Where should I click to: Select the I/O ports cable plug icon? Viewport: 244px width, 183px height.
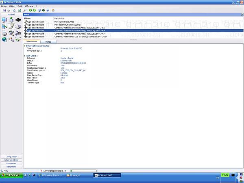pos(11,26)
